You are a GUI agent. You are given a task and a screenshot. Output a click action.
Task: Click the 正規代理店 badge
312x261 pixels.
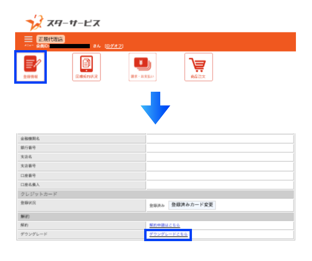tap(51, 39)
